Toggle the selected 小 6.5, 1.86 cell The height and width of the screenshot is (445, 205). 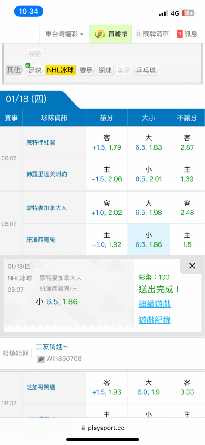pos(149,239)
